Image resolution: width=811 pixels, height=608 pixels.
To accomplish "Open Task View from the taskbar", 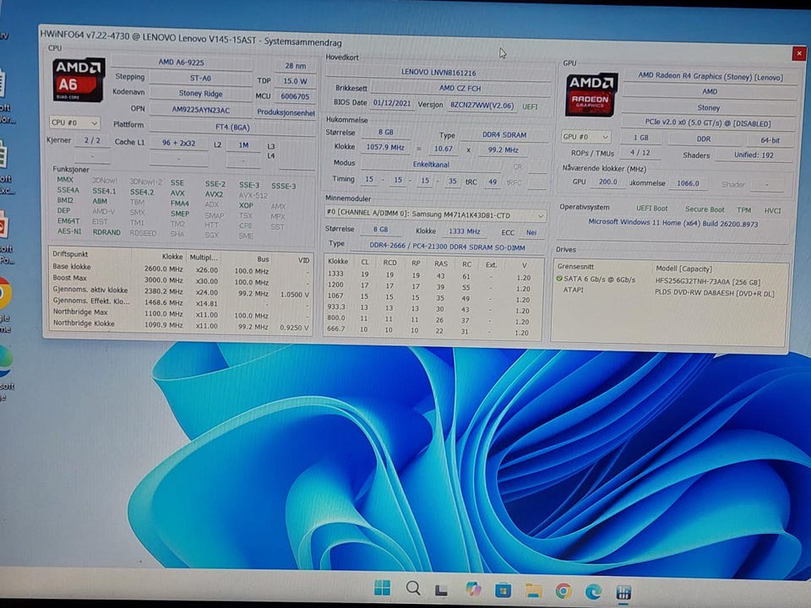I will coord(441,589).
